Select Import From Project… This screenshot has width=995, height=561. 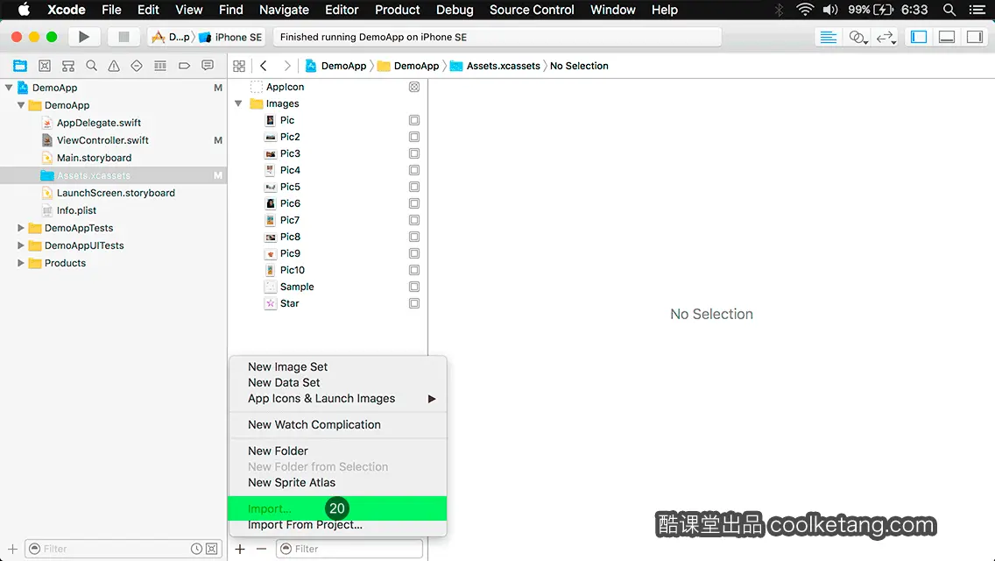tap(337, 525)
